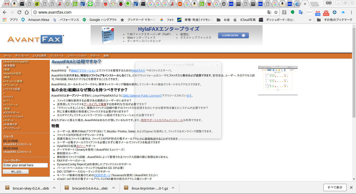Image resolution: width=356 pixels, height=194 pixels.
Task: Open OCRサポート in the sidebar
Action: 12,113
